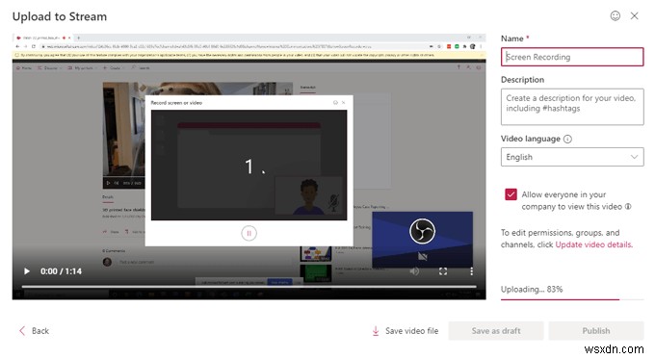Open the Video language dropdown
Image resolution: width=655 pixels, height=359 pixels.
tap(572, 157)
